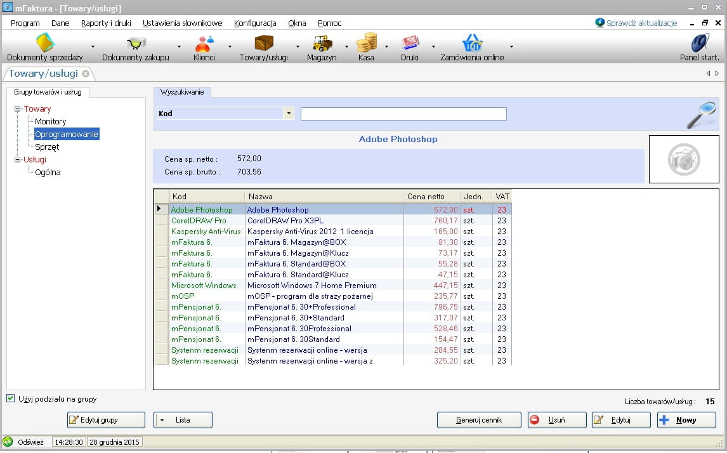Select the Monitory group in tree

[x=51, y=122]
